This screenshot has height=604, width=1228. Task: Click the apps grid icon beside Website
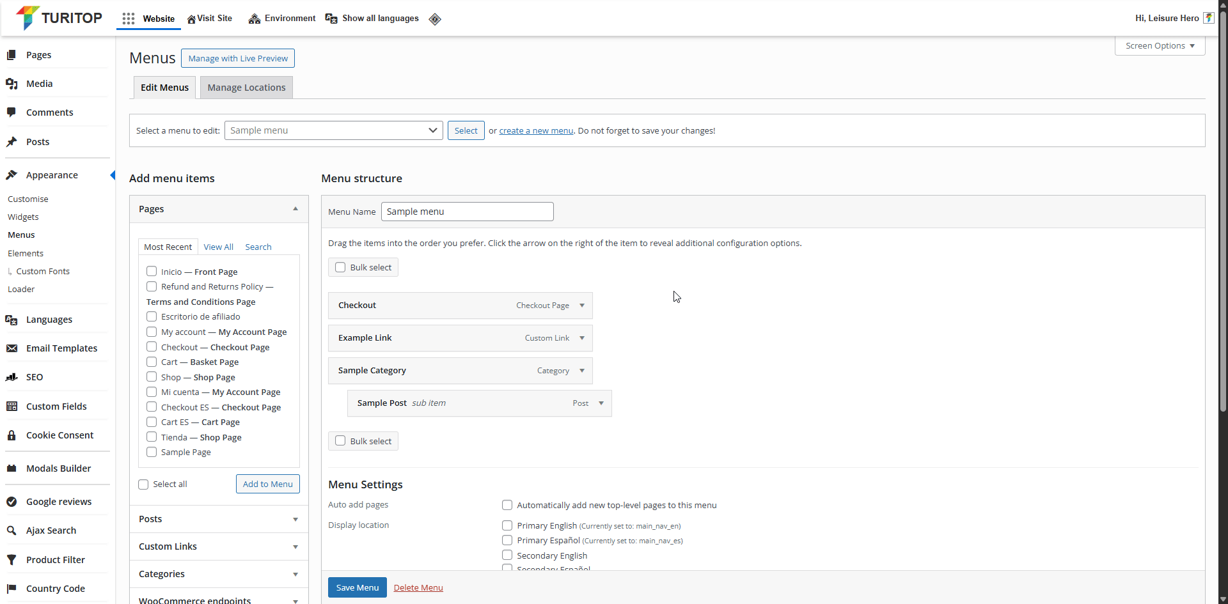coord(129,19)
